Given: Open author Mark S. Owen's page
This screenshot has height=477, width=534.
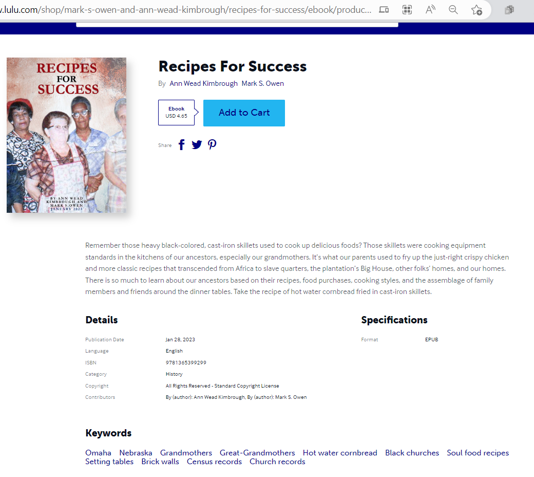Looking at the screenshot, I should click(x=262, y=84).
